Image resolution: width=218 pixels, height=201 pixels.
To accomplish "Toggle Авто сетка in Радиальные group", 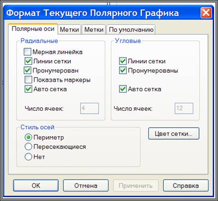I will point(28,89).
